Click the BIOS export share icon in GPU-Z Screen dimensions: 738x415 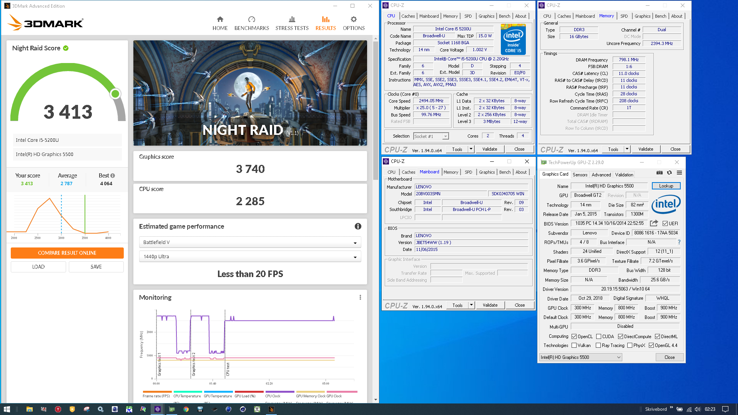point(654,223)
